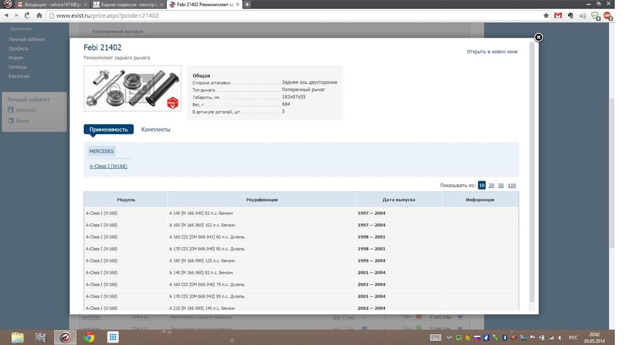Click the speaker extension icon in toolbar
624x345 pixels.
(583, 15)
